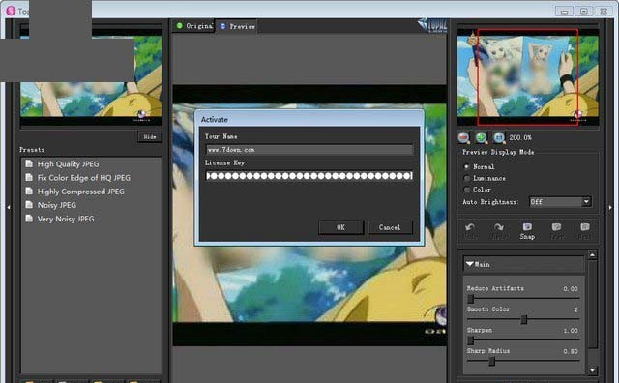Click the navigator thumbnail with red box
The height and width of the screenshot is (383, 619).
[528, 77]
